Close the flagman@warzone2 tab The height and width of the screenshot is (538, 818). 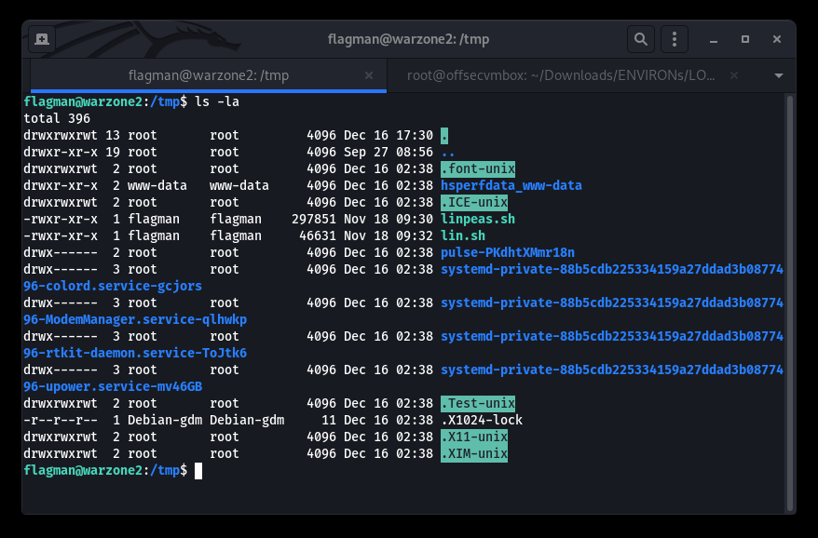[369, 75]
